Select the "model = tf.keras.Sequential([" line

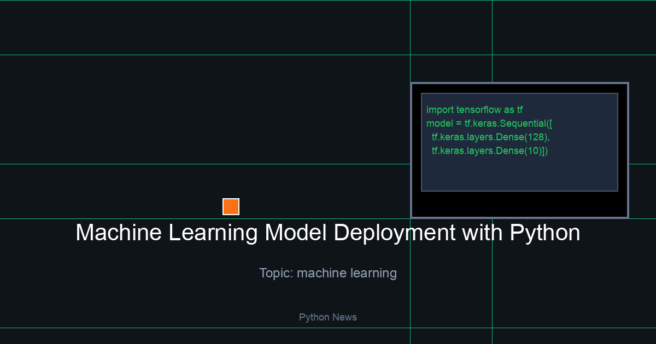click(x=490, y=123)
